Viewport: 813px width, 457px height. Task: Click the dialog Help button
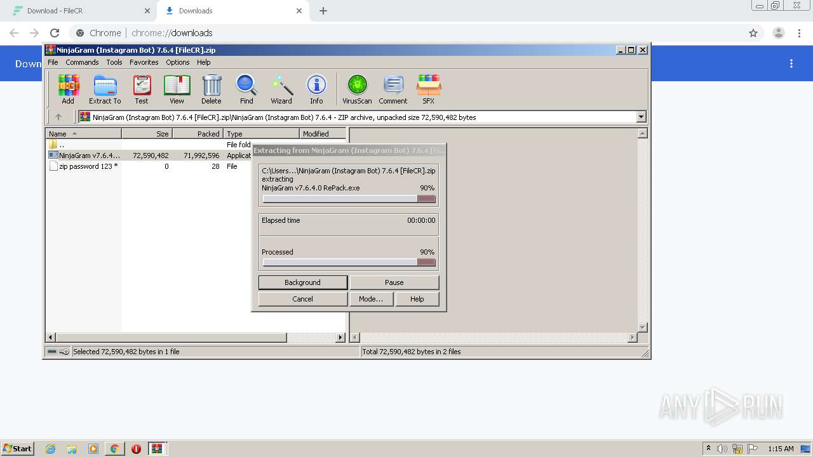[417, 299]
